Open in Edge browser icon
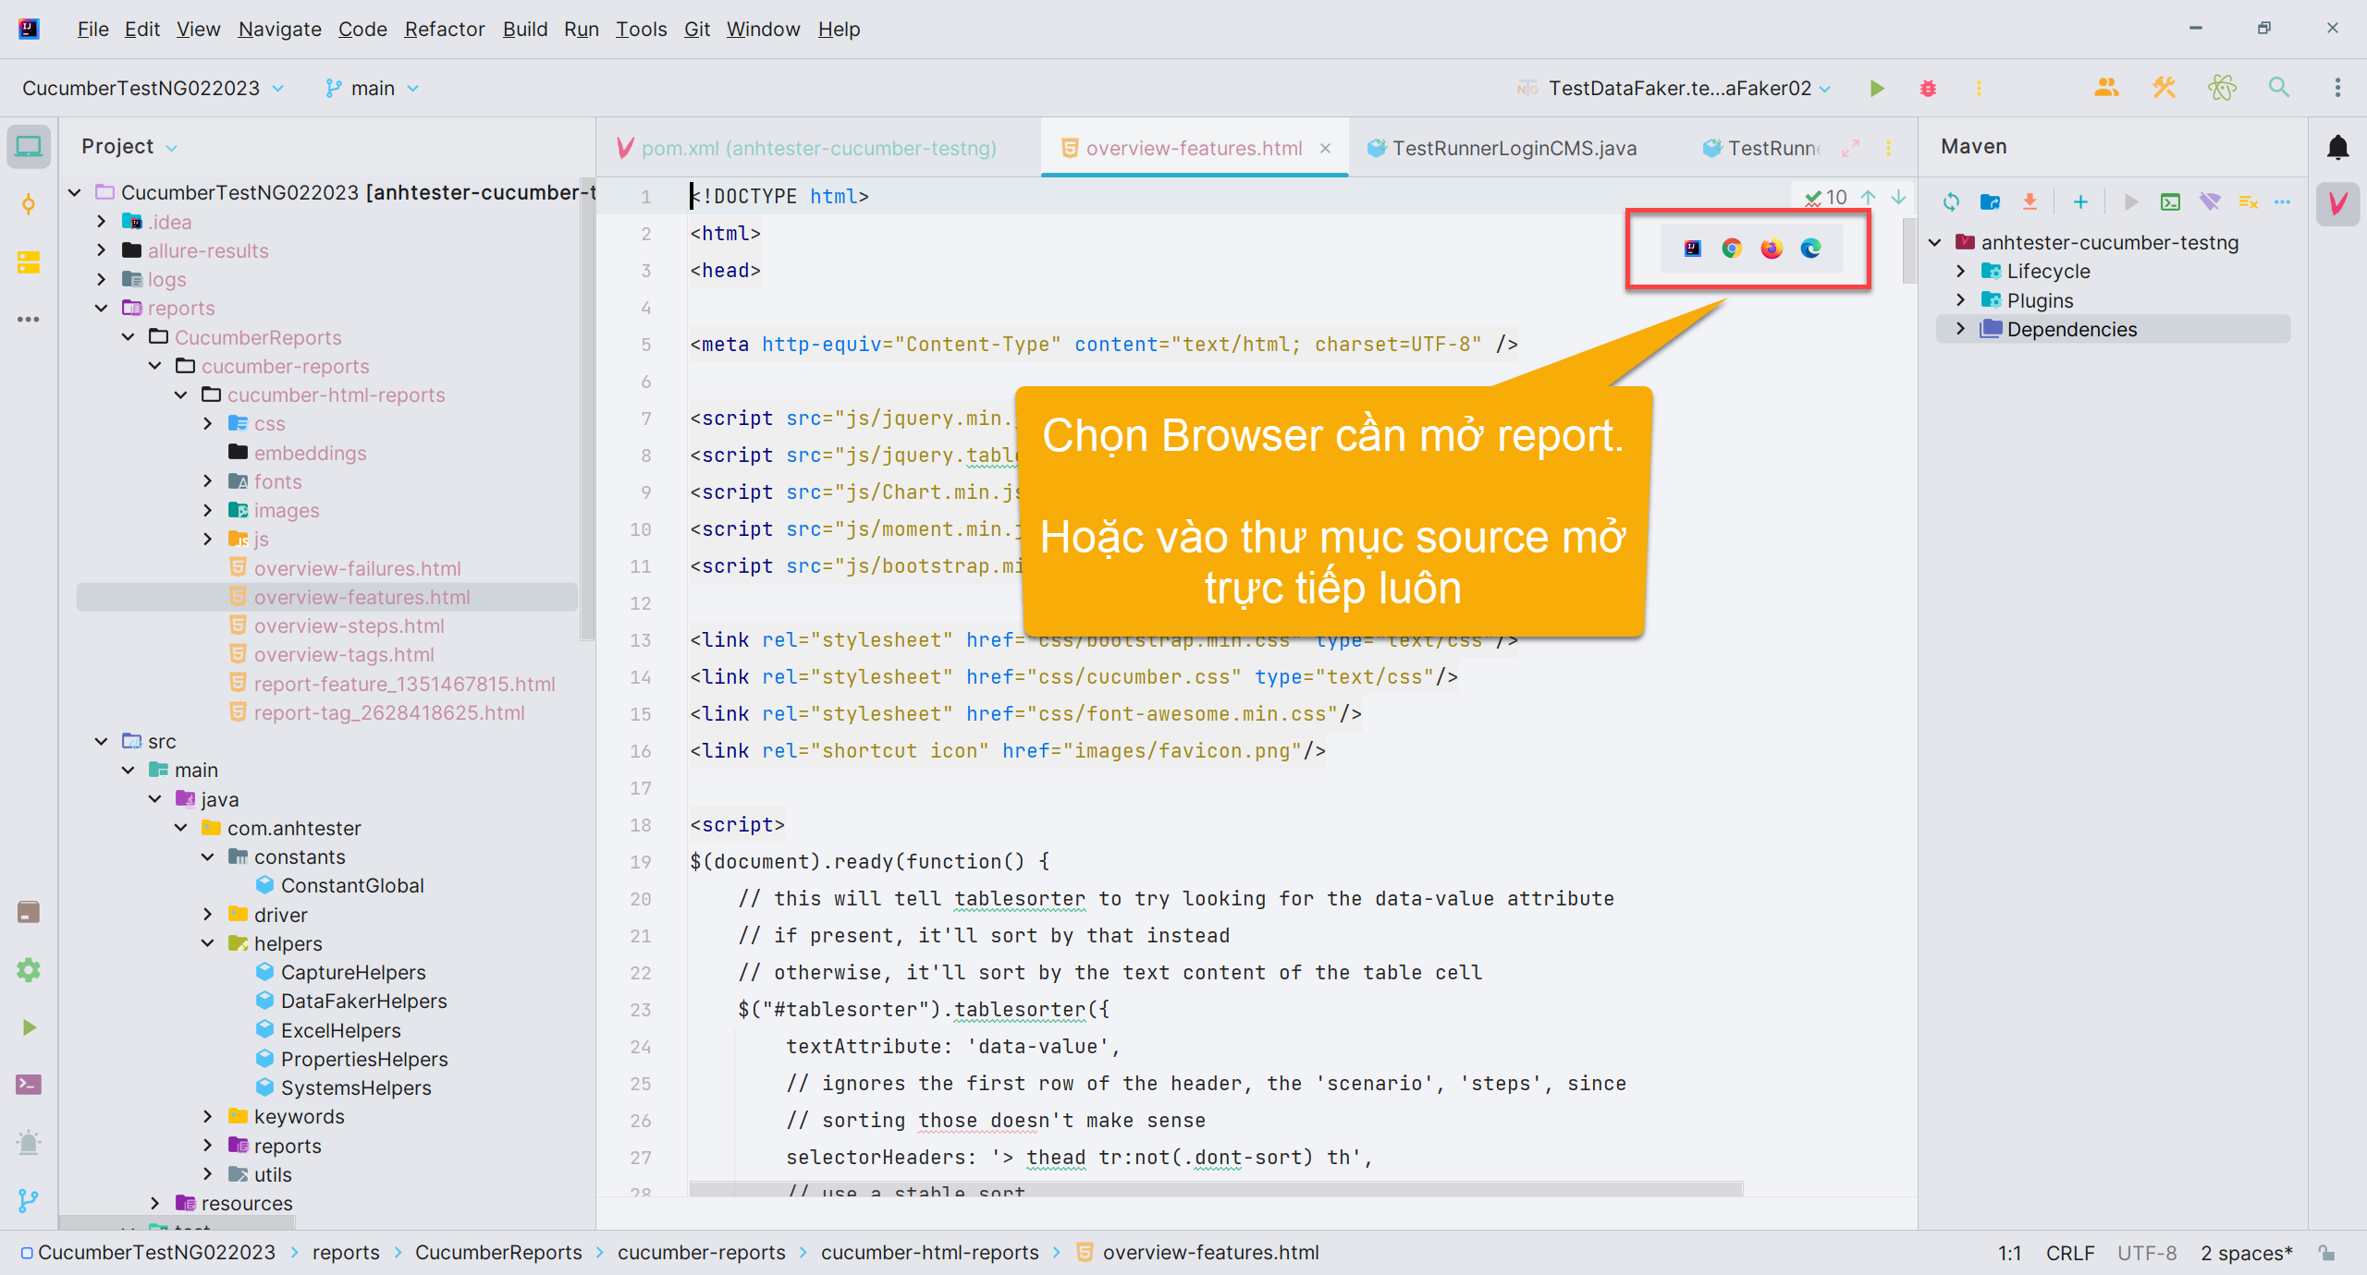The image size is (2367, 1275). 1811,249
